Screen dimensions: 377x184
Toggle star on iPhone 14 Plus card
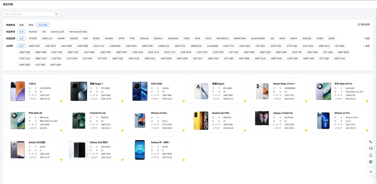click(184, 130)
